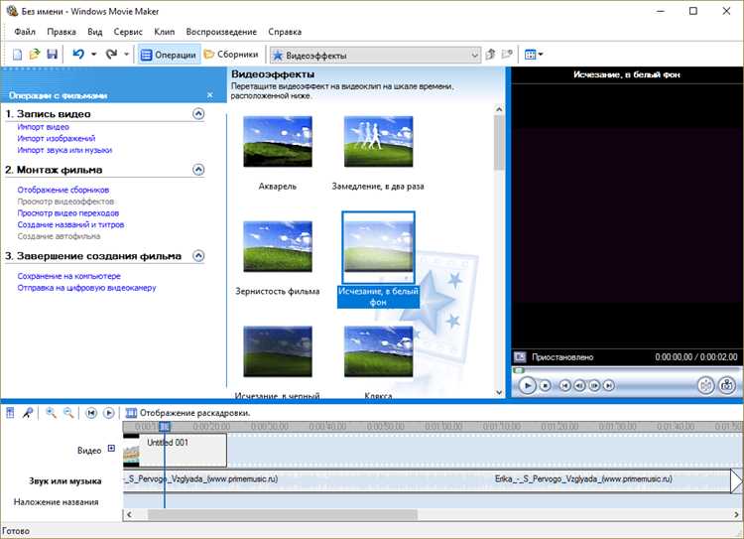Open the audio levels timeline icon
This screenshot has width=744, height=539.
click(x=10, y=413)
